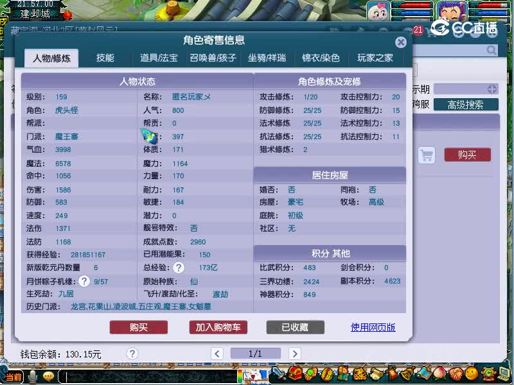Click 高级搜索 button in background window
The image size is (514, 385).
pos(466,105)
